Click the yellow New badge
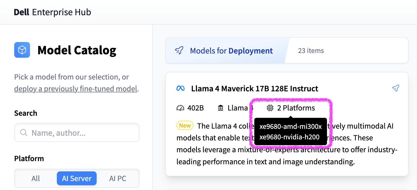 coord(185,126)
